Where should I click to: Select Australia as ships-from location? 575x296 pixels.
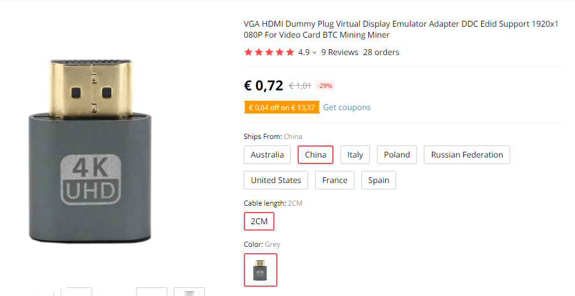(x=267, y=155)
